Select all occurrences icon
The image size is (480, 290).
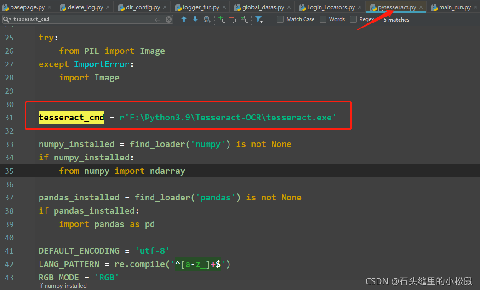244,19
